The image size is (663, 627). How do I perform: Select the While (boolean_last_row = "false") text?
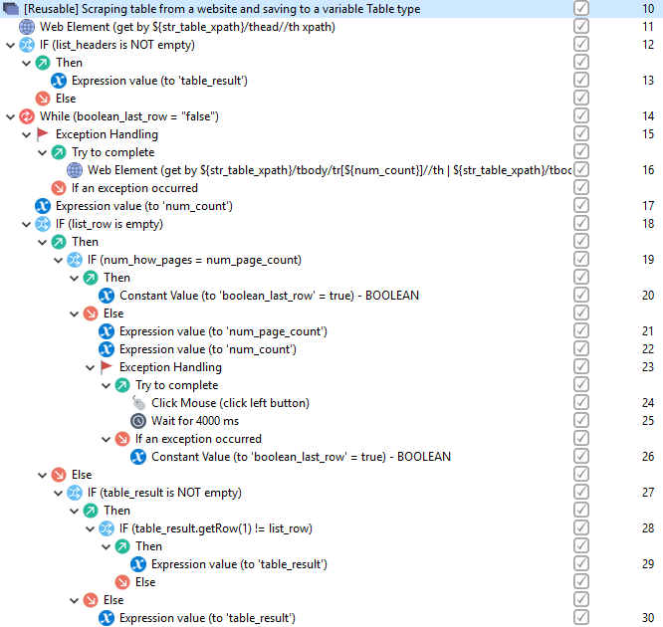[x=129, y=116]
